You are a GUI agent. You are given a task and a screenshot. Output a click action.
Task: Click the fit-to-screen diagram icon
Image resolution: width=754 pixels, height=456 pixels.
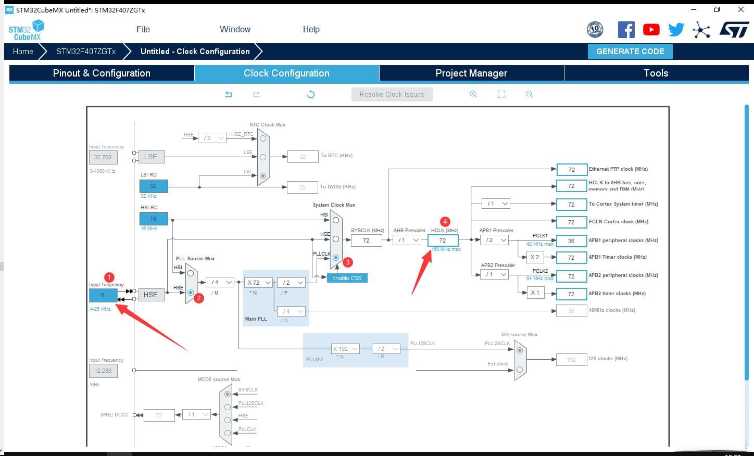(501, 94)
